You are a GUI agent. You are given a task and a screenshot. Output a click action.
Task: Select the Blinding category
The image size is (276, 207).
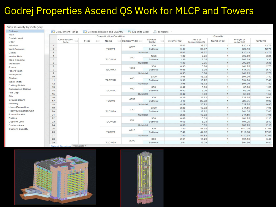click(14, 103)
